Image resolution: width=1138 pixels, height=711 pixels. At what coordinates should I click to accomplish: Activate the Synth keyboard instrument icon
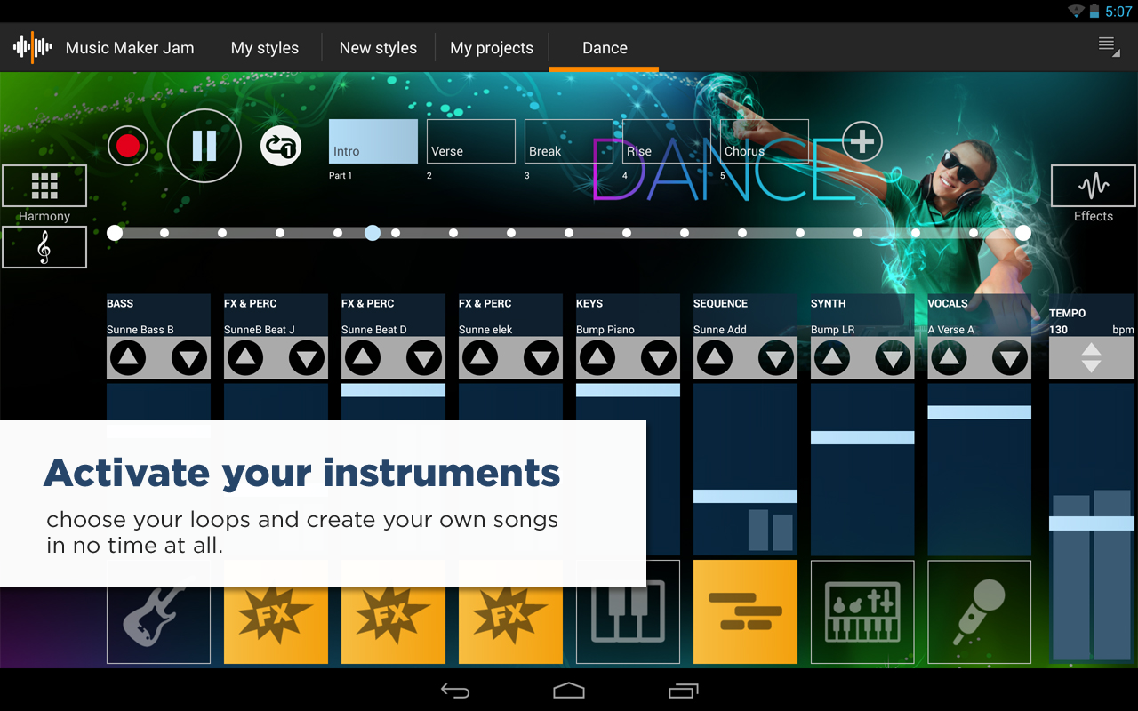click(862, 612)
